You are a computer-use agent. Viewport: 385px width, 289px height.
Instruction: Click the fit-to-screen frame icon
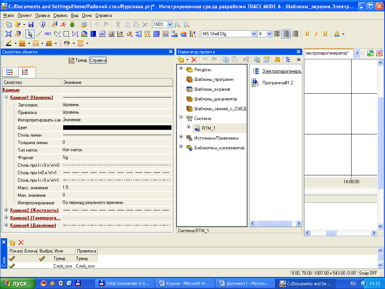pyautogui.click(x=9, y=34)
